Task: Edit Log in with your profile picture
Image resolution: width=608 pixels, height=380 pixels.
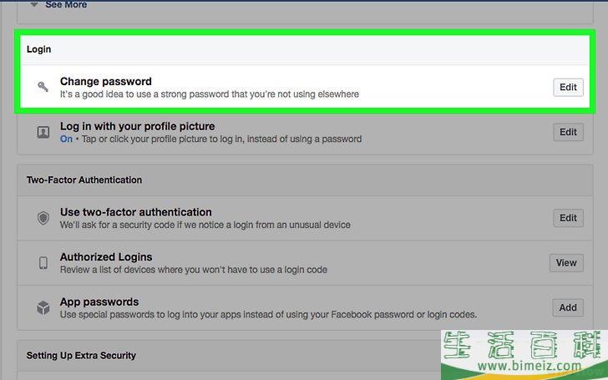Action: (568, 132)
